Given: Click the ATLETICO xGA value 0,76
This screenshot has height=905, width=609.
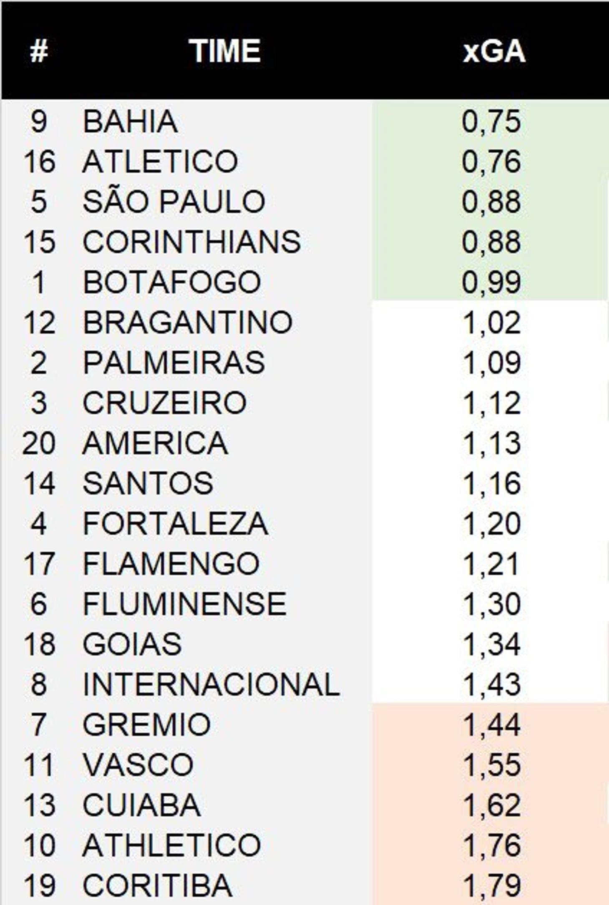Looking at the screenshot, I should coord(491,162).
